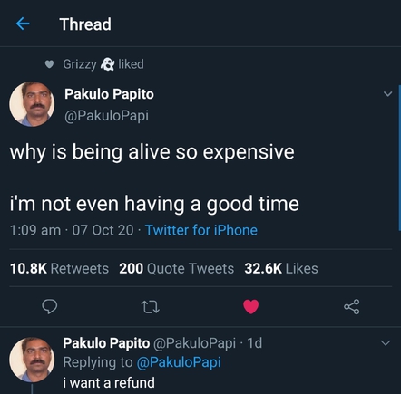Tap the retweet arrows icon

click(x=151, y=307)
